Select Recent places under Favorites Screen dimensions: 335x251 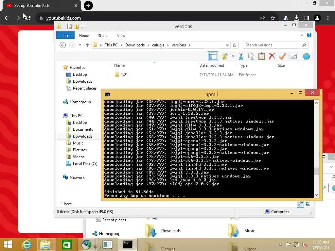[x=85, y=88]
